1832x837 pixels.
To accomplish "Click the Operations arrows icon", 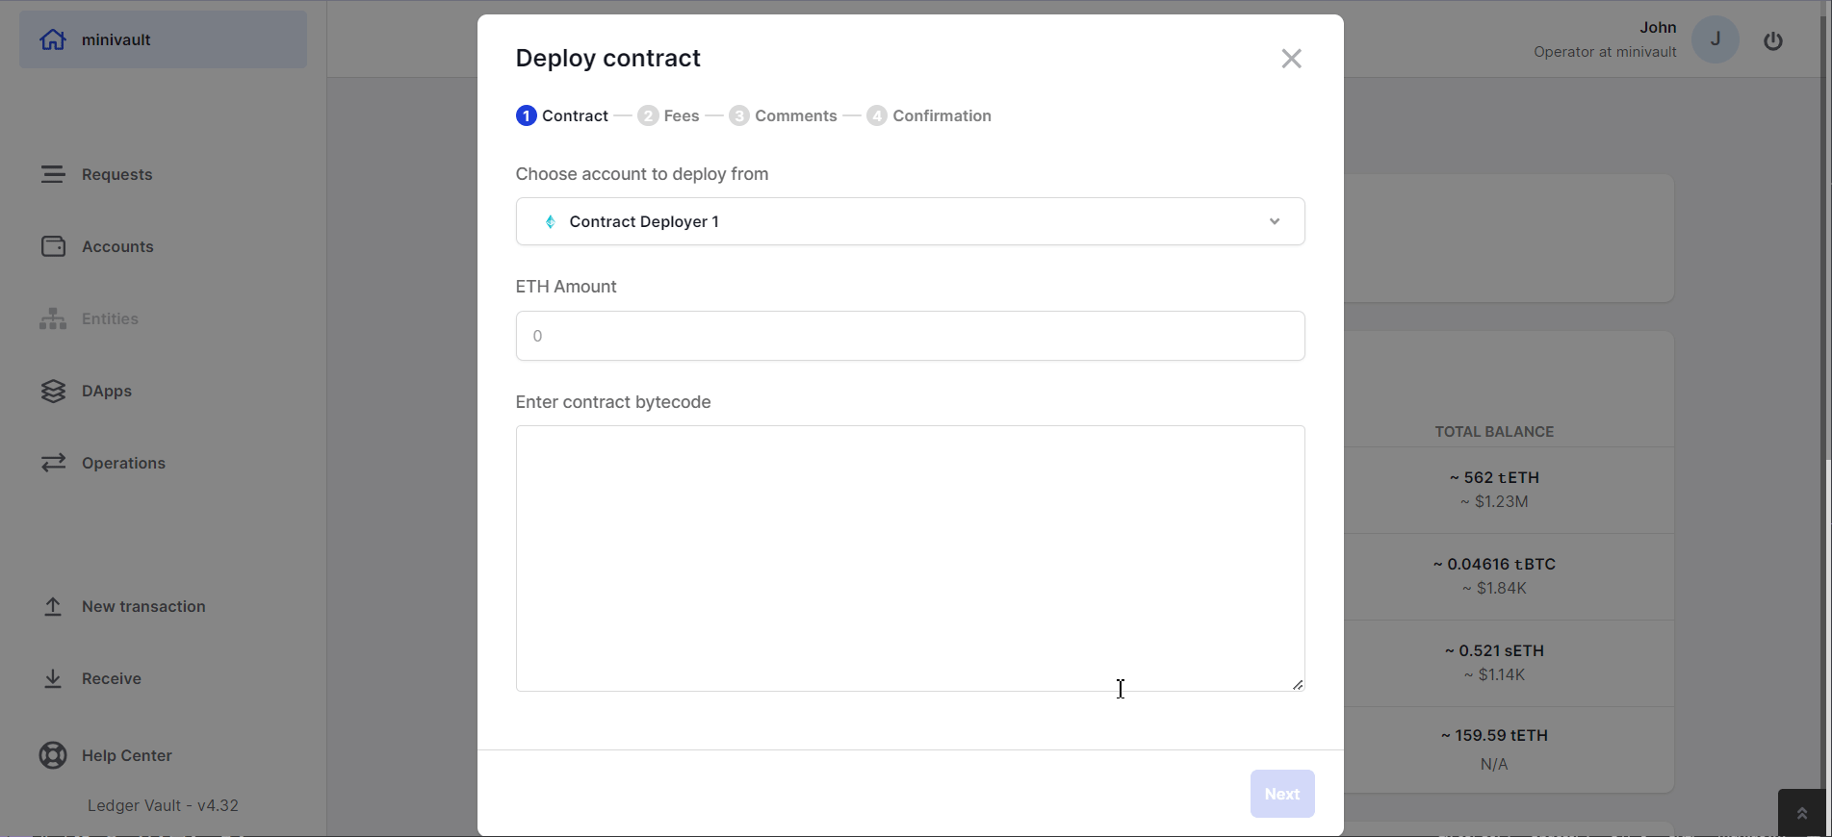I will coord(53,463).
